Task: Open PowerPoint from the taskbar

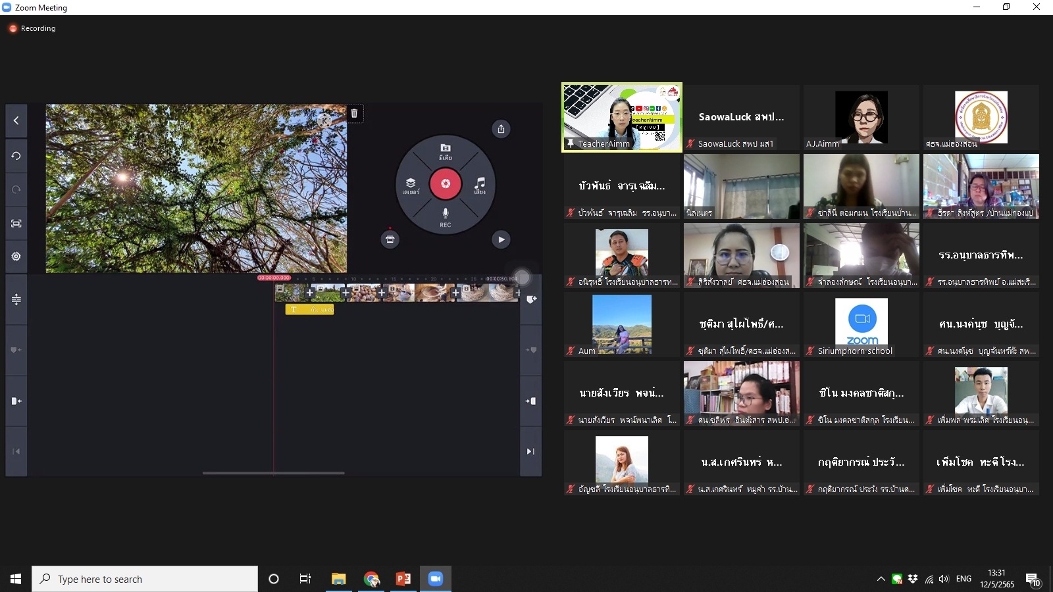Action: click(403, 579)
